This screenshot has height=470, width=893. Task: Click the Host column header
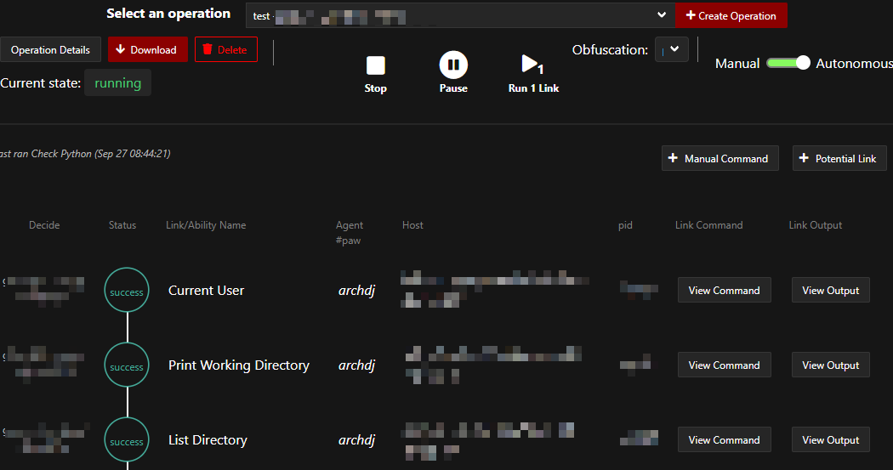click(x=412, y=225)
